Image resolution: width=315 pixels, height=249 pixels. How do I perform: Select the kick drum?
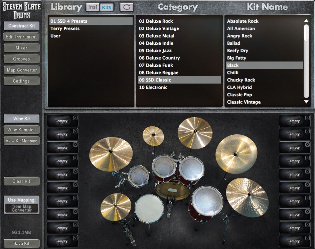[173, 190]
